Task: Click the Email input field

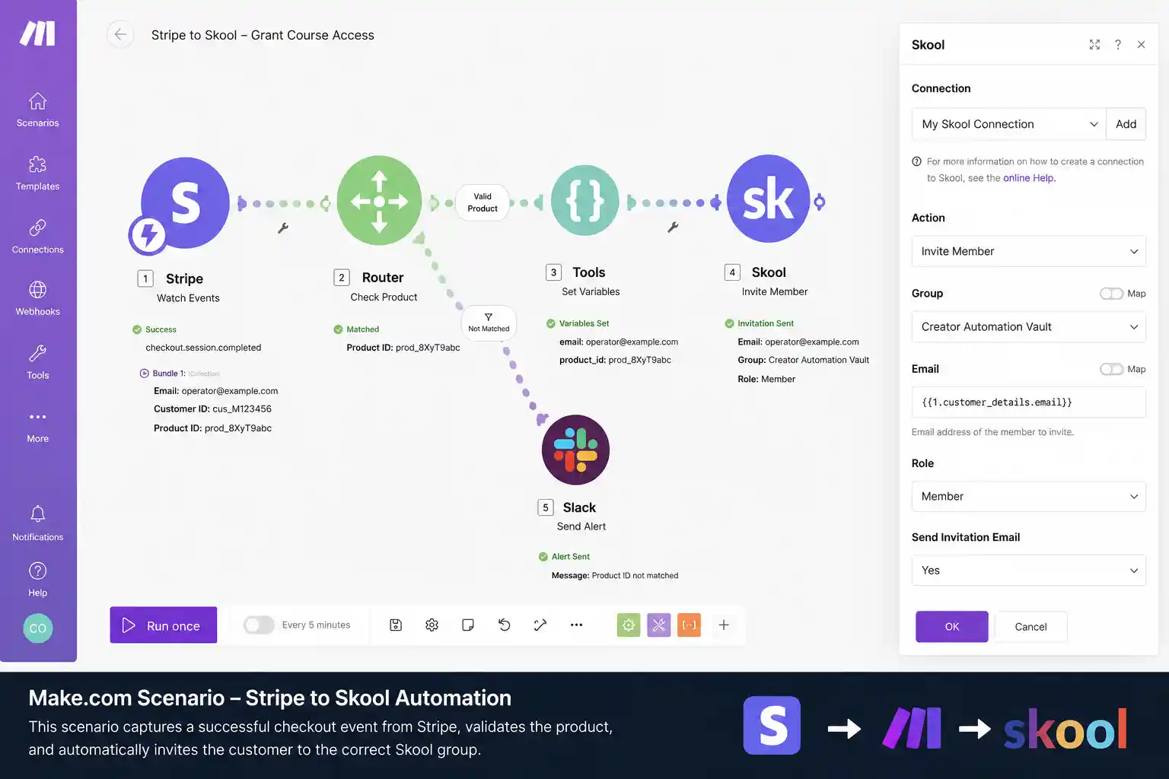Action: click(x=1029, y=402)
